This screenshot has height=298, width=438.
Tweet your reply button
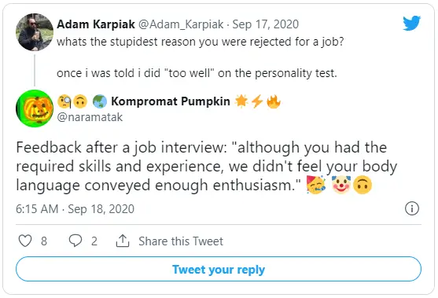click(219, 269)
